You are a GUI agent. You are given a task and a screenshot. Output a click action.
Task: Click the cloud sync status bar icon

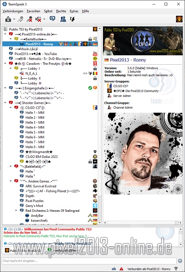[114, 269]
